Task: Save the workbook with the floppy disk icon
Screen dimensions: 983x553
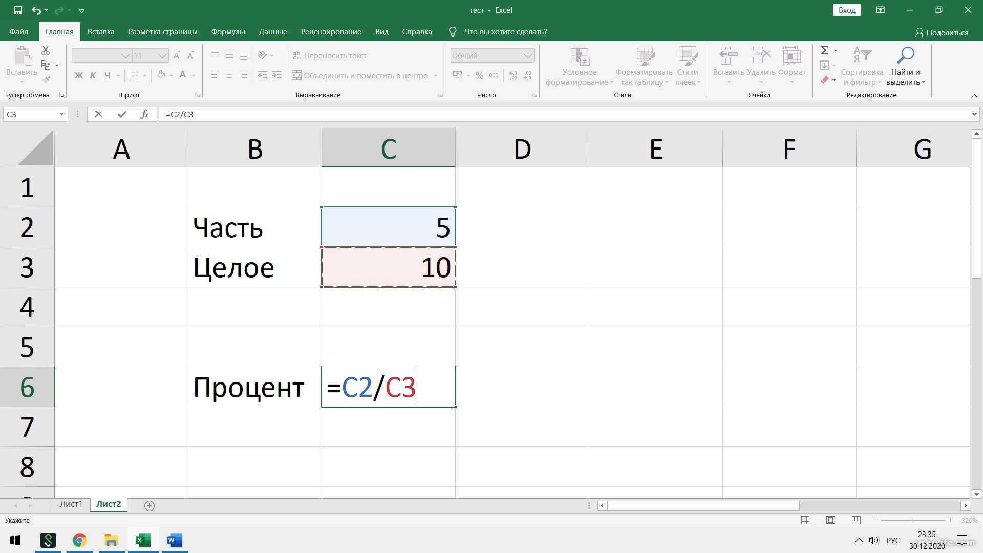Action: 18,10
